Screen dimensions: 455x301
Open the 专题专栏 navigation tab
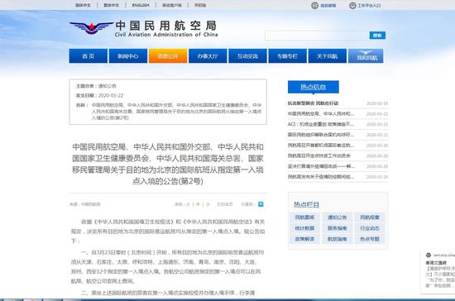288,56
